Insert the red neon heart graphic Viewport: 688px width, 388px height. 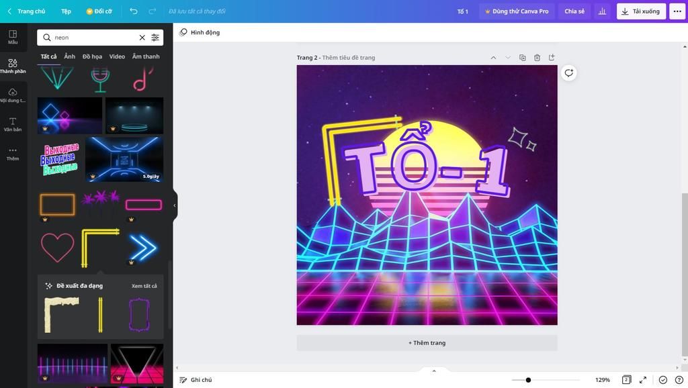(58, 248)
